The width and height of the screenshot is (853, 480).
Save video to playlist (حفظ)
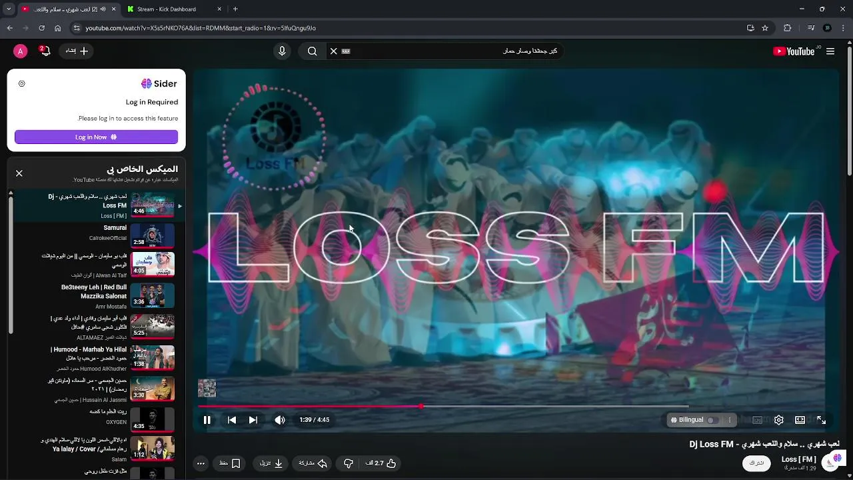[x=230, y=463]
